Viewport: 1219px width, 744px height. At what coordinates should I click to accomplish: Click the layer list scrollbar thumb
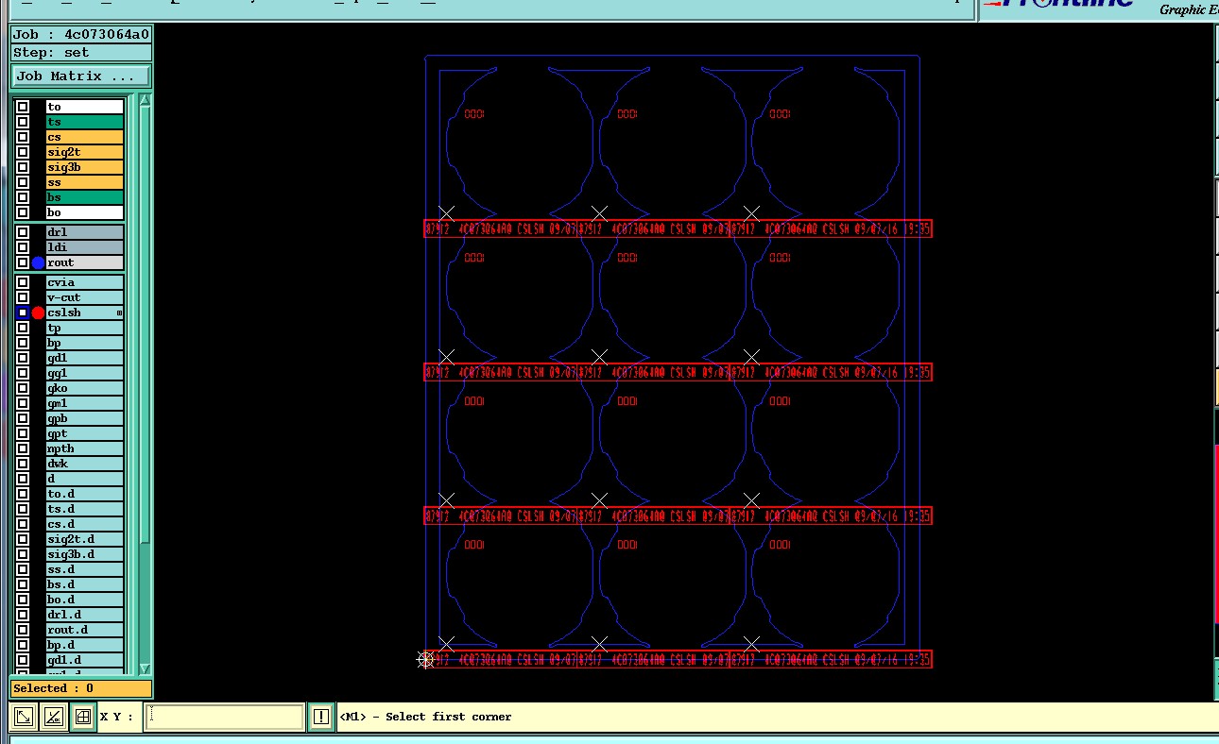click(x=146, y=325)
